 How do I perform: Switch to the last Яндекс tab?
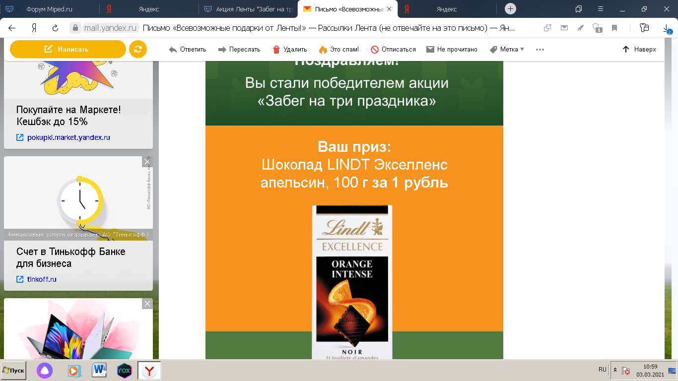(x=447, y=9)
